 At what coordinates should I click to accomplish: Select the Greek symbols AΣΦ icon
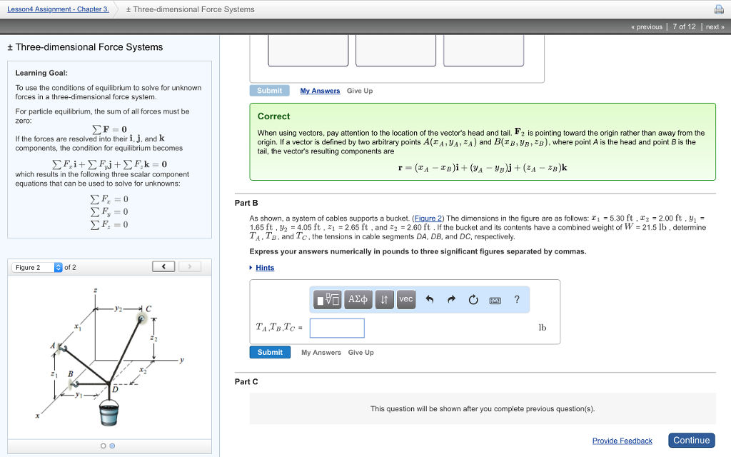pyautogui.click(x=358, y=299)
